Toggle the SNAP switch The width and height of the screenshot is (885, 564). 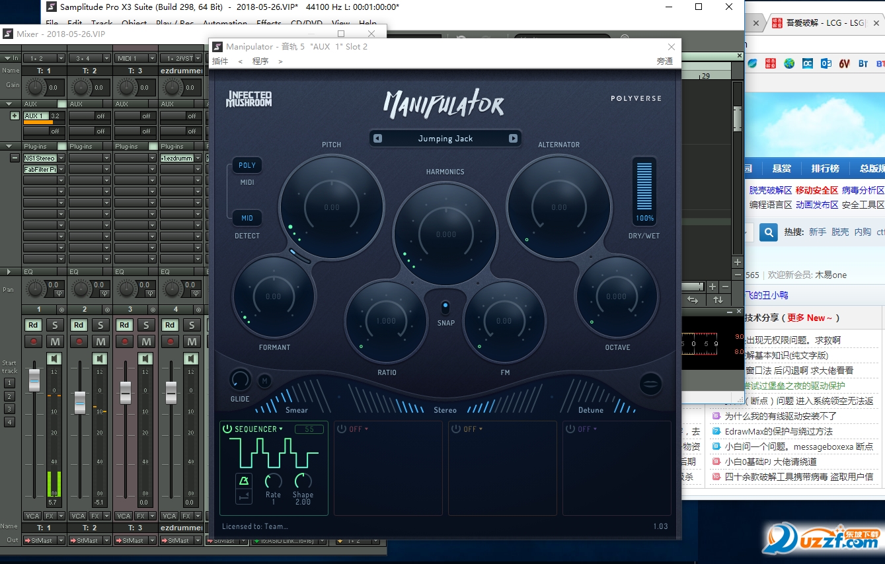click(x=445, y=308)
